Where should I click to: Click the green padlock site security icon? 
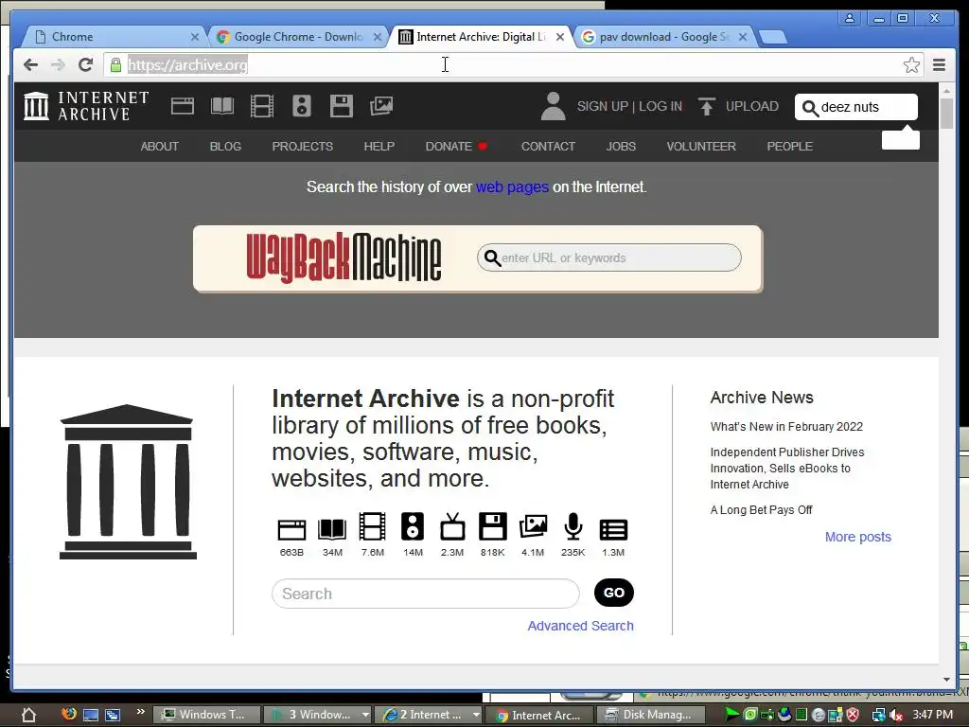pyautogui.click(x=115, y=65)
